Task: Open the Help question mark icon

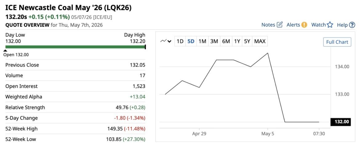Action: point(352,25)
